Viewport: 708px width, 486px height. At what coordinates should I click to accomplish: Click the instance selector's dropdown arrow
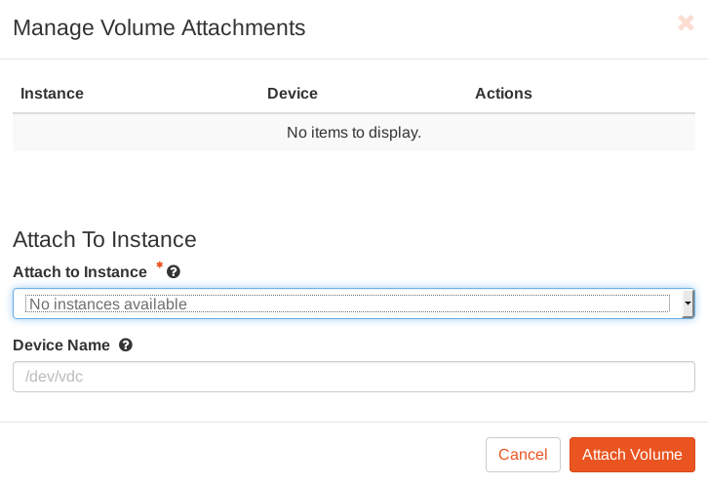click(688, 304)
